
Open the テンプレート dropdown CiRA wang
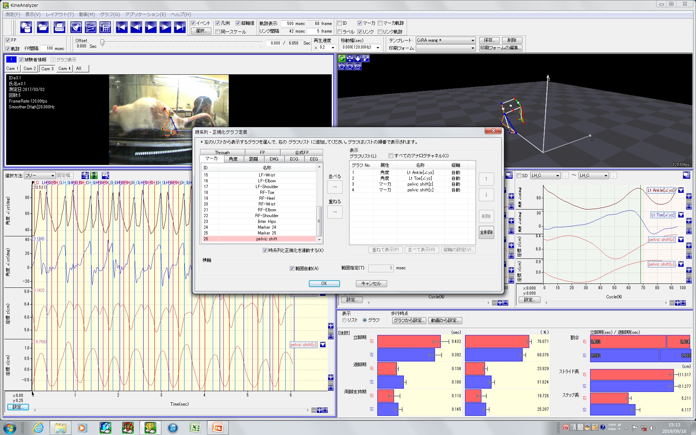(x=445, y=40)
